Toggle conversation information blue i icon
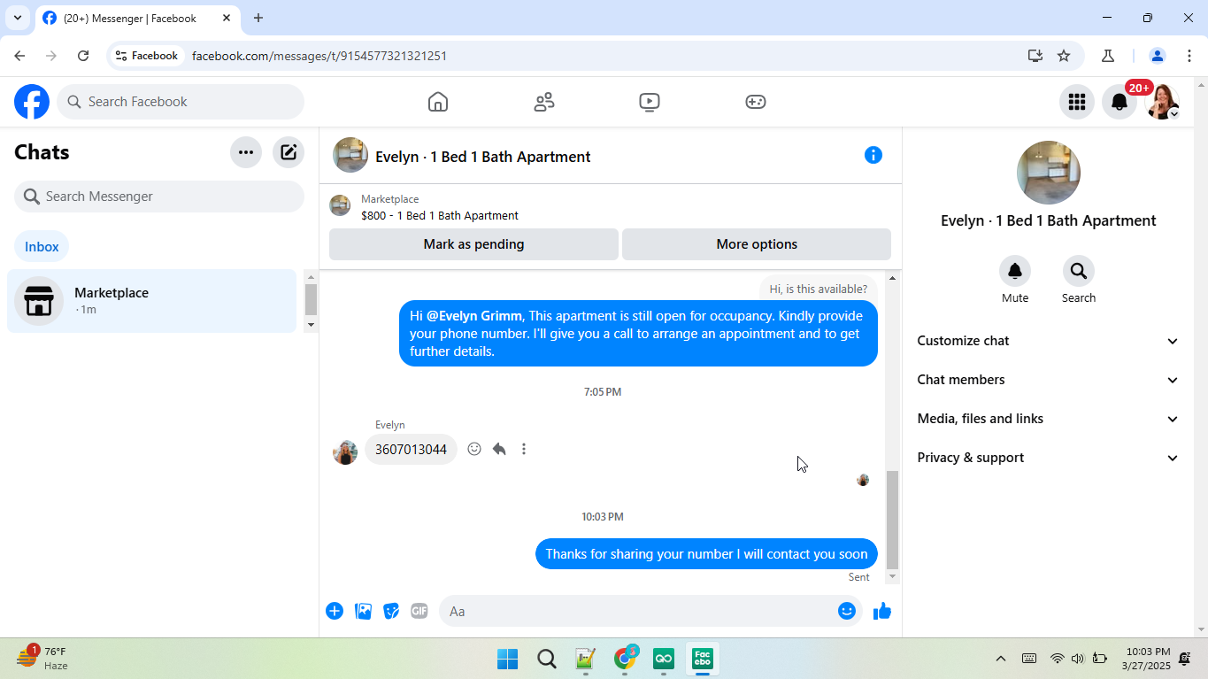 pyautogui.click(x=873, y=155)
